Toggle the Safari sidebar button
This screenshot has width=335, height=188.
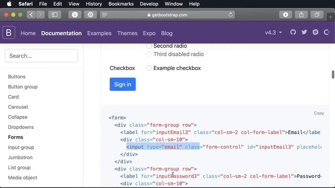[x=54, y=15]
